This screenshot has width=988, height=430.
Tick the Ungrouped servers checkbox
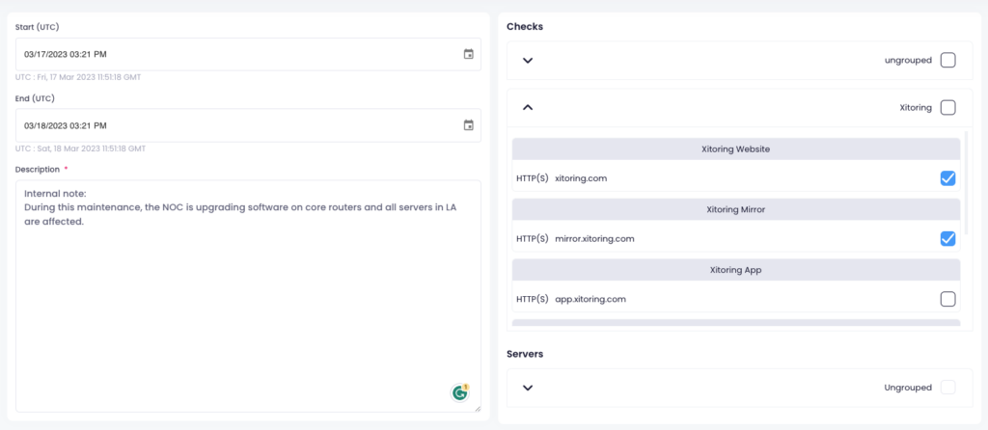pos(947,388)
